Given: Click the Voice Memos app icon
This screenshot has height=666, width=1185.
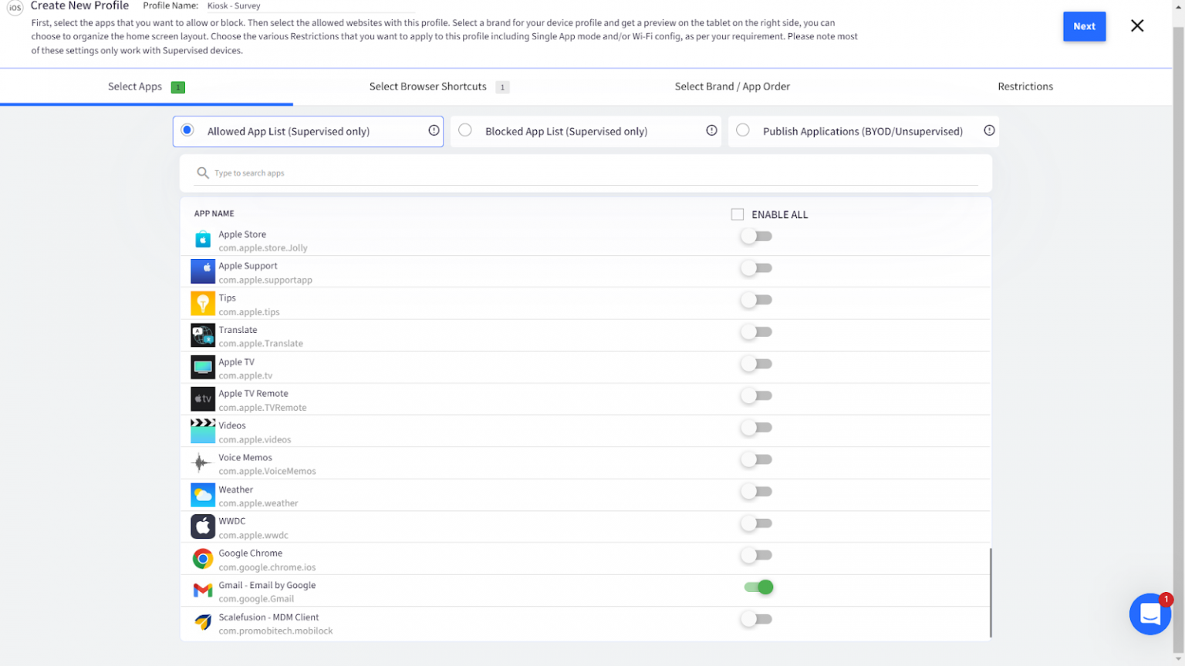Looking at the screenshot, I should coord(202,462).
